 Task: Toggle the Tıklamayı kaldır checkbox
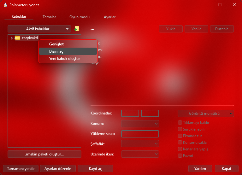coord(180,123)
